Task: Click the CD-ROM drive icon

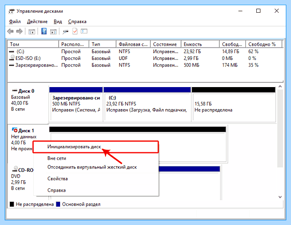Action: coord(15,169)
